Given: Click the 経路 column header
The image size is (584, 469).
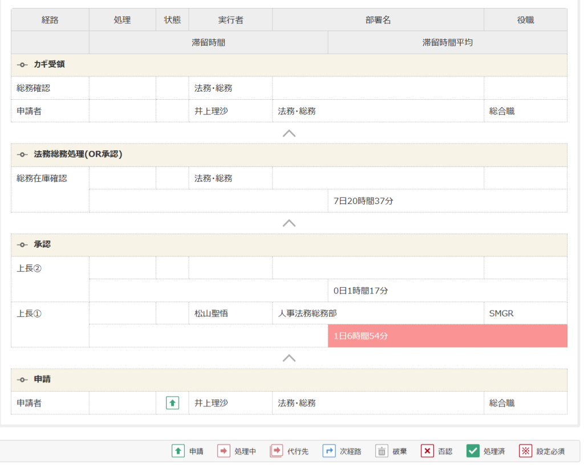Looking at the screenshot, I should point(50,20).
